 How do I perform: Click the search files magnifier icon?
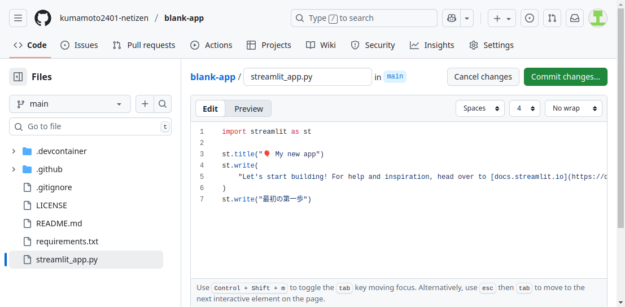[x=163, y=104]
